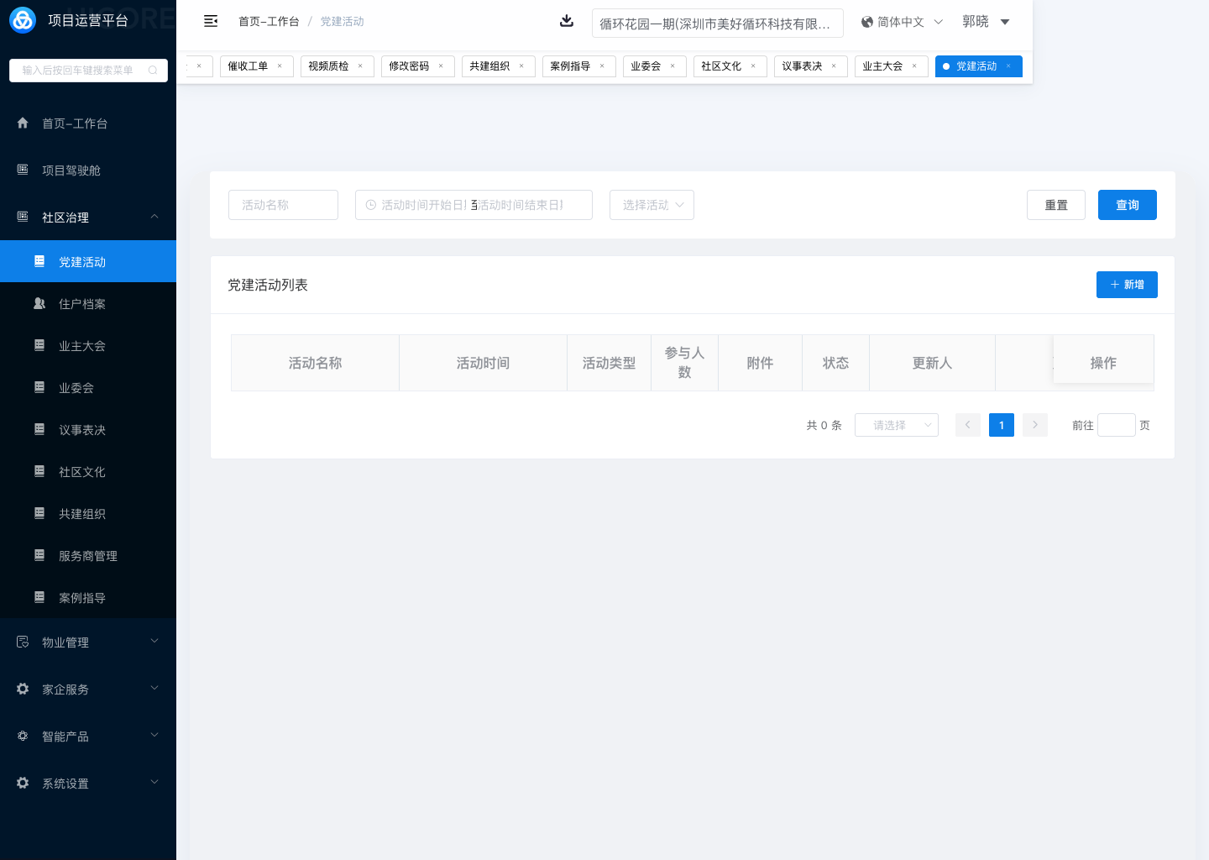Close the 视频质检 tab
The image size is (1209, 860).
[360, 66]
